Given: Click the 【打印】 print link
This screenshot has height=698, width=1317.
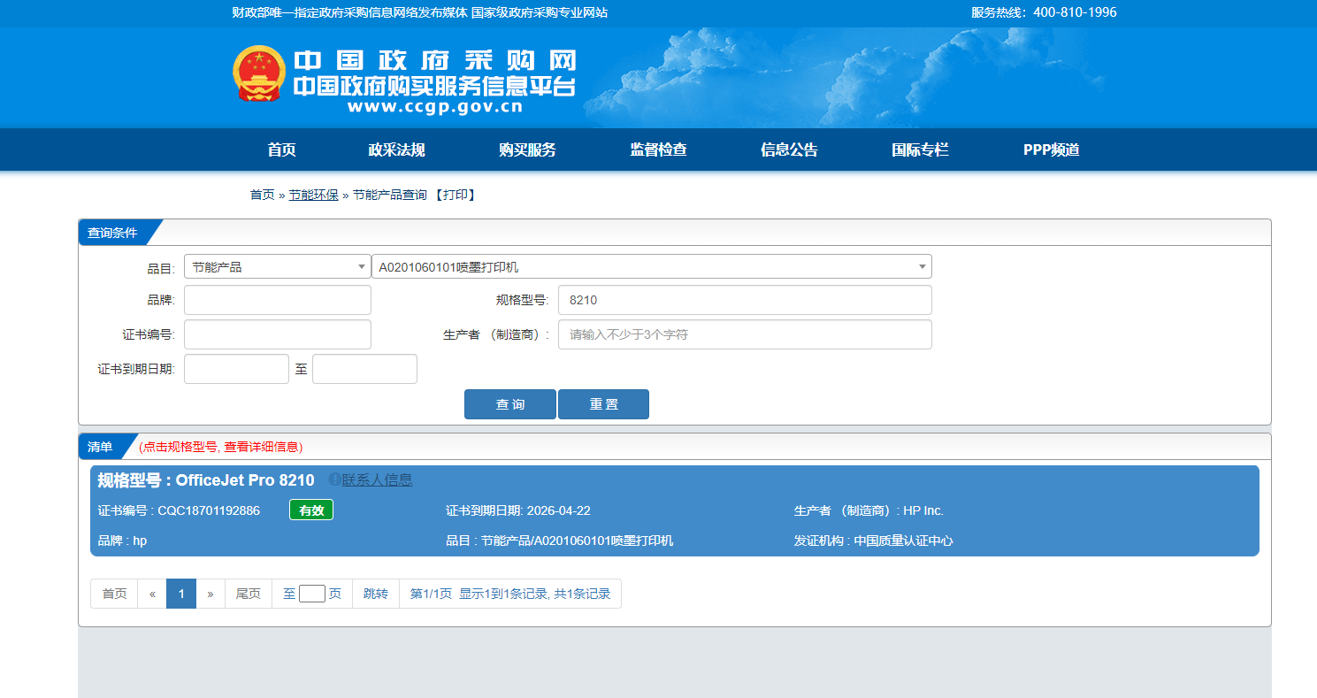Looking at the screenshot, I should pos(455,195).
